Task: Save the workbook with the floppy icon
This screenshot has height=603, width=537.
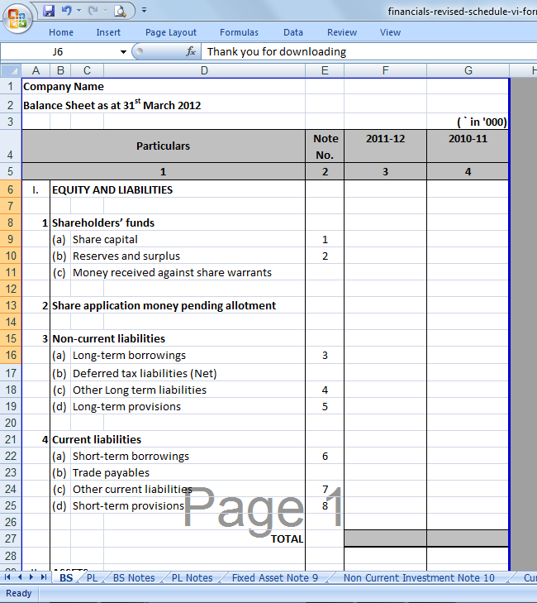Action: (49, 11)
